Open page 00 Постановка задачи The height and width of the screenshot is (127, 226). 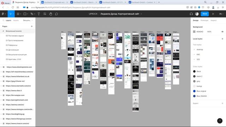[15, 36]
